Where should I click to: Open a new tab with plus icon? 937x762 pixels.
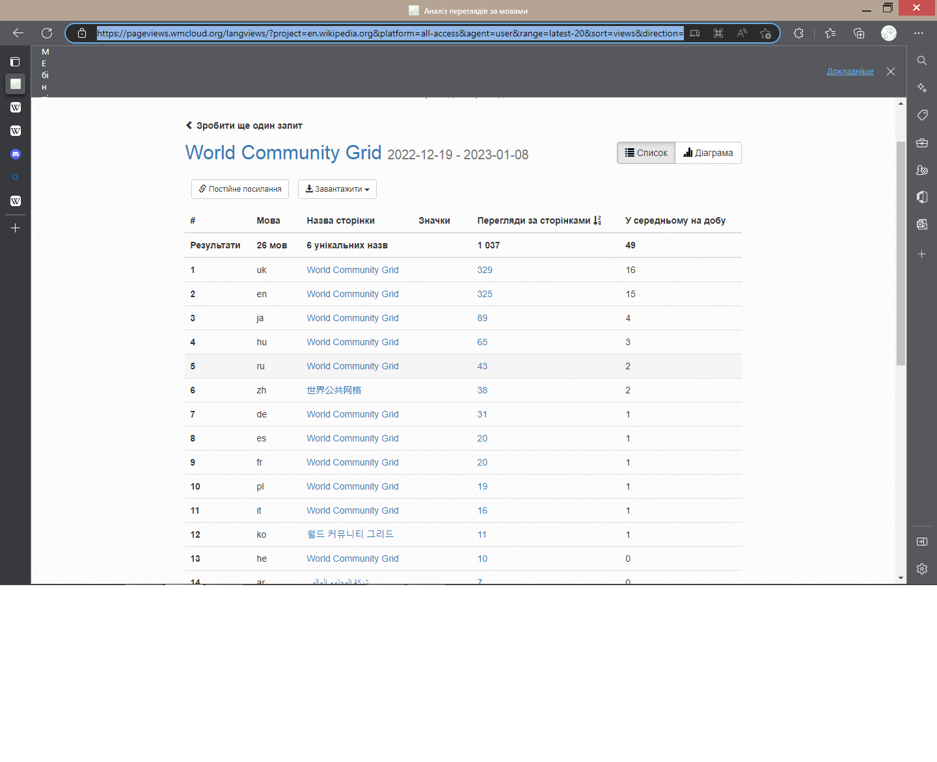pyautogui.click(x=16, y=228)
